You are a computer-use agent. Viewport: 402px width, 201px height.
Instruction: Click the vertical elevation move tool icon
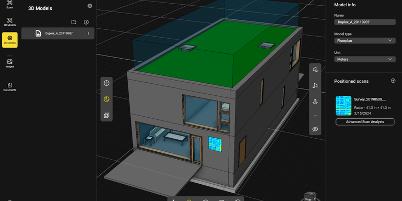[x=315, y=102]
